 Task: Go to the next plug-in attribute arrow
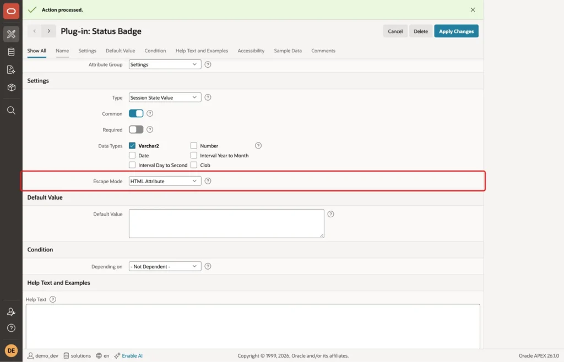click(x=48, y=31)
